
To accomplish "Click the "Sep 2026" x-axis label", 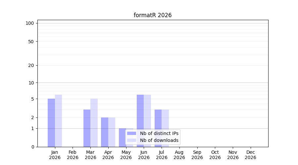I will [197, 155].
